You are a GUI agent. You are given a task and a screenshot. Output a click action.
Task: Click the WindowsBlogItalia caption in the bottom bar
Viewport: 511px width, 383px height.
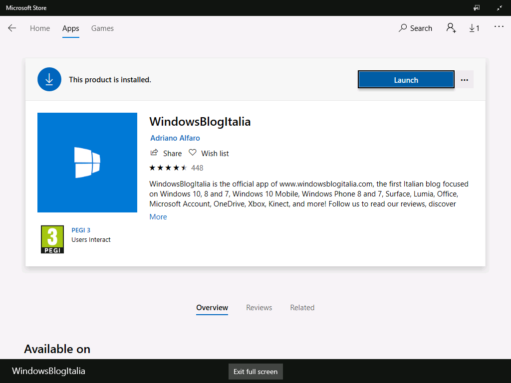point(48,371)
